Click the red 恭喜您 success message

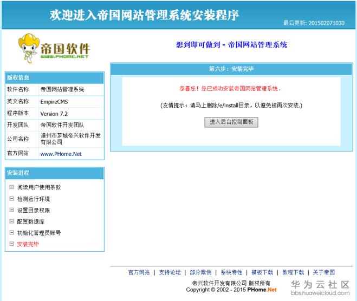(x=230, y=88)
